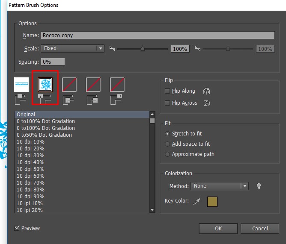Select 10 dpi 30% pattern
286x244 pixels.
[82, 156]
